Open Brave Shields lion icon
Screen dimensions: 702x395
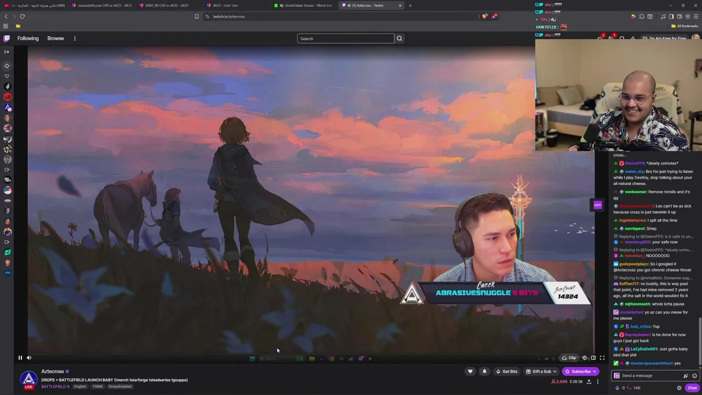[484, 16]
